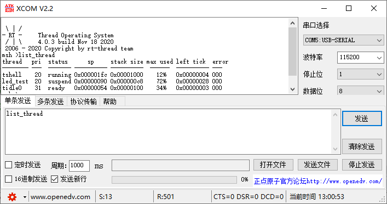Click the 停止发送 button

(x=362, y=165)
